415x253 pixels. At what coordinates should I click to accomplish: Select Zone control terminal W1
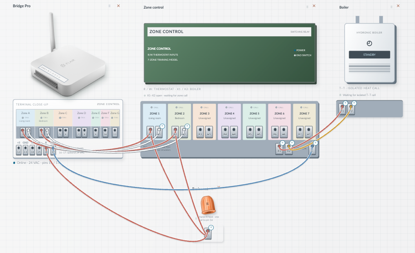click(x=159, y=131)
